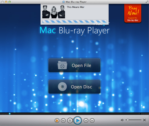Click the playback seek bar

[x=74, y=114]
